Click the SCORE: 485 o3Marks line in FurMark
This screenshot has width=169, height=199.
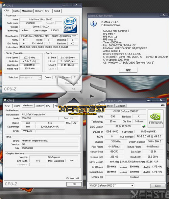115,31
